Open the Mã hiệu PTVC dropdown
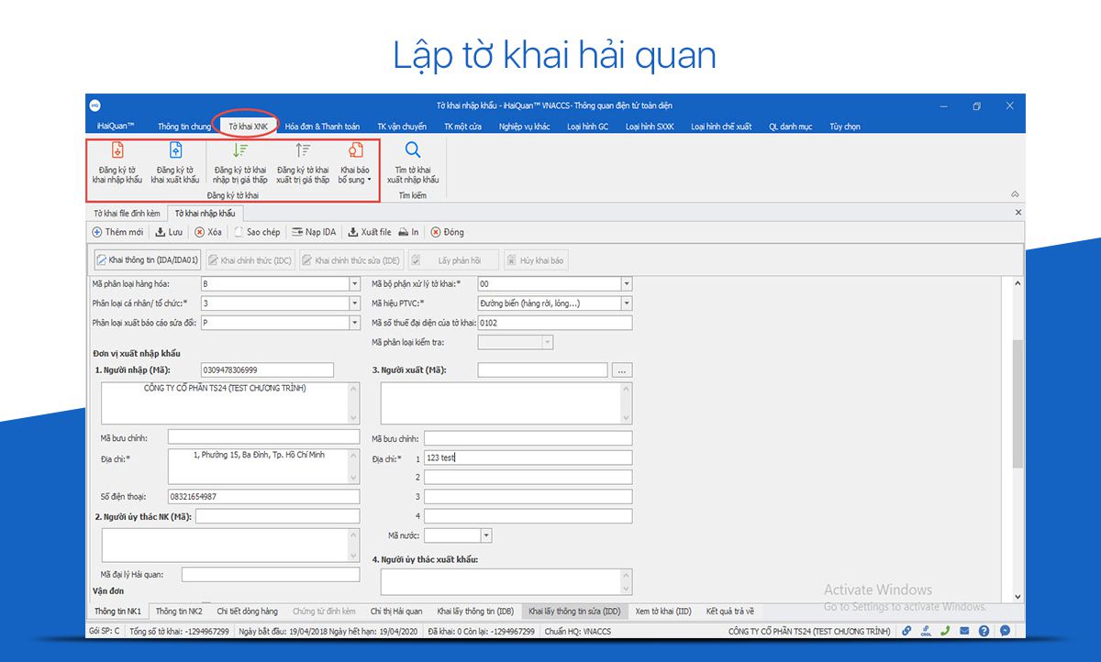Image resolution: width=1101 pixels, height=662 pixels. tap(627, 303)
